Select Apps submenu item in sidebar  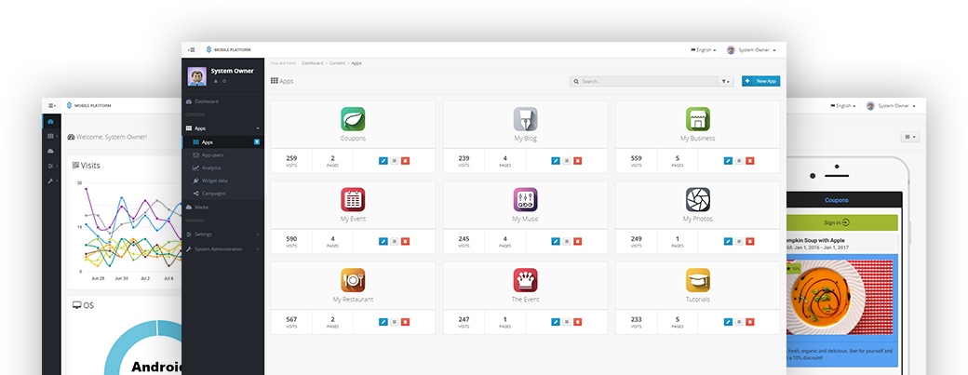click(222, 142)
